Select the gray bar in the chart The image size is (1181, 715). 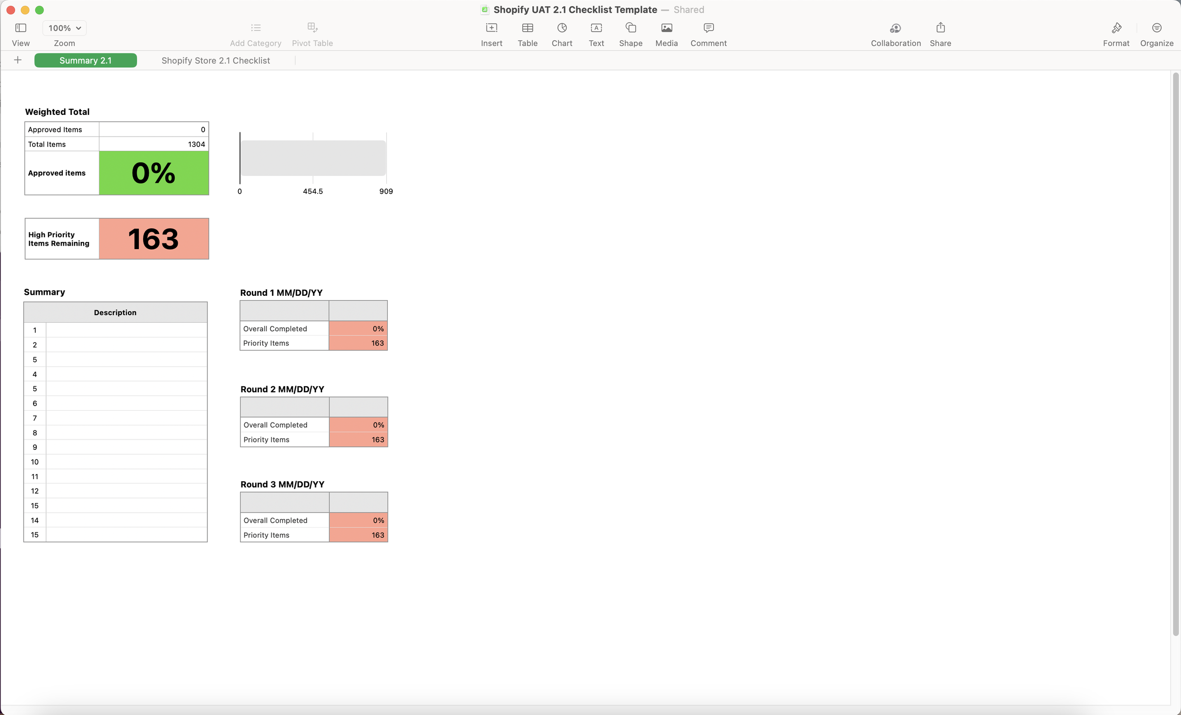tap(313, 158)
